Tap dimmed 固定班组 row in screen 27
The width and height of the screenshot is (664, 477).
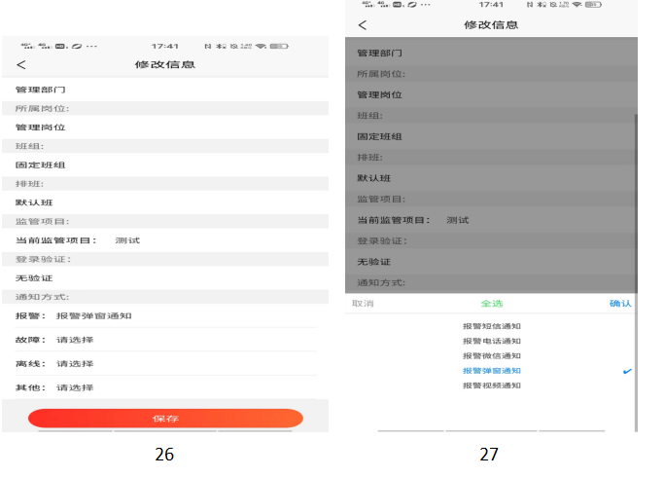[x=490, y=136]
